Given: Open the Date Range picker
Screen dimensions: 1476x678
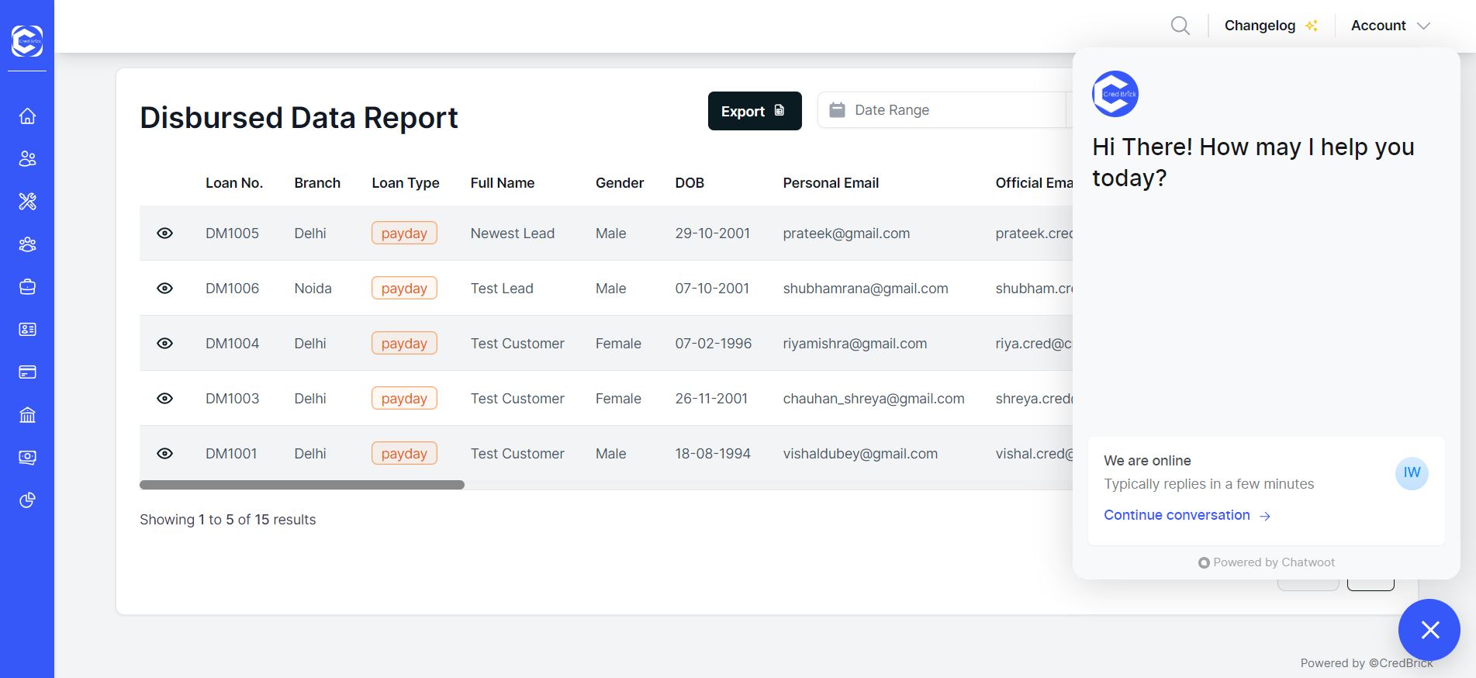Looking at the screenshot, I should (942, 110).
